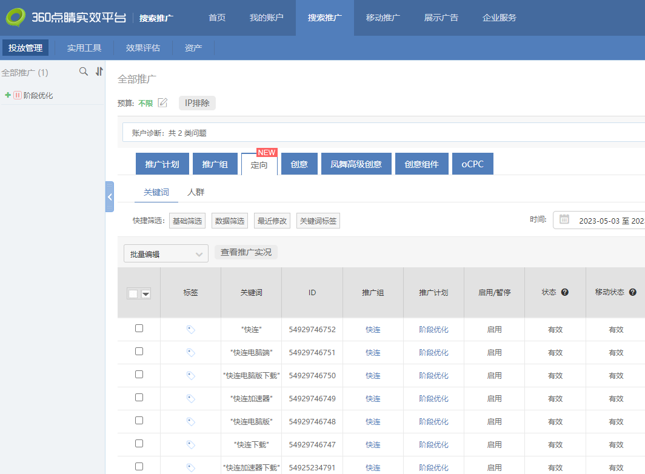
Task: Click the budget edit pencil icon
Action: [162, 102]
